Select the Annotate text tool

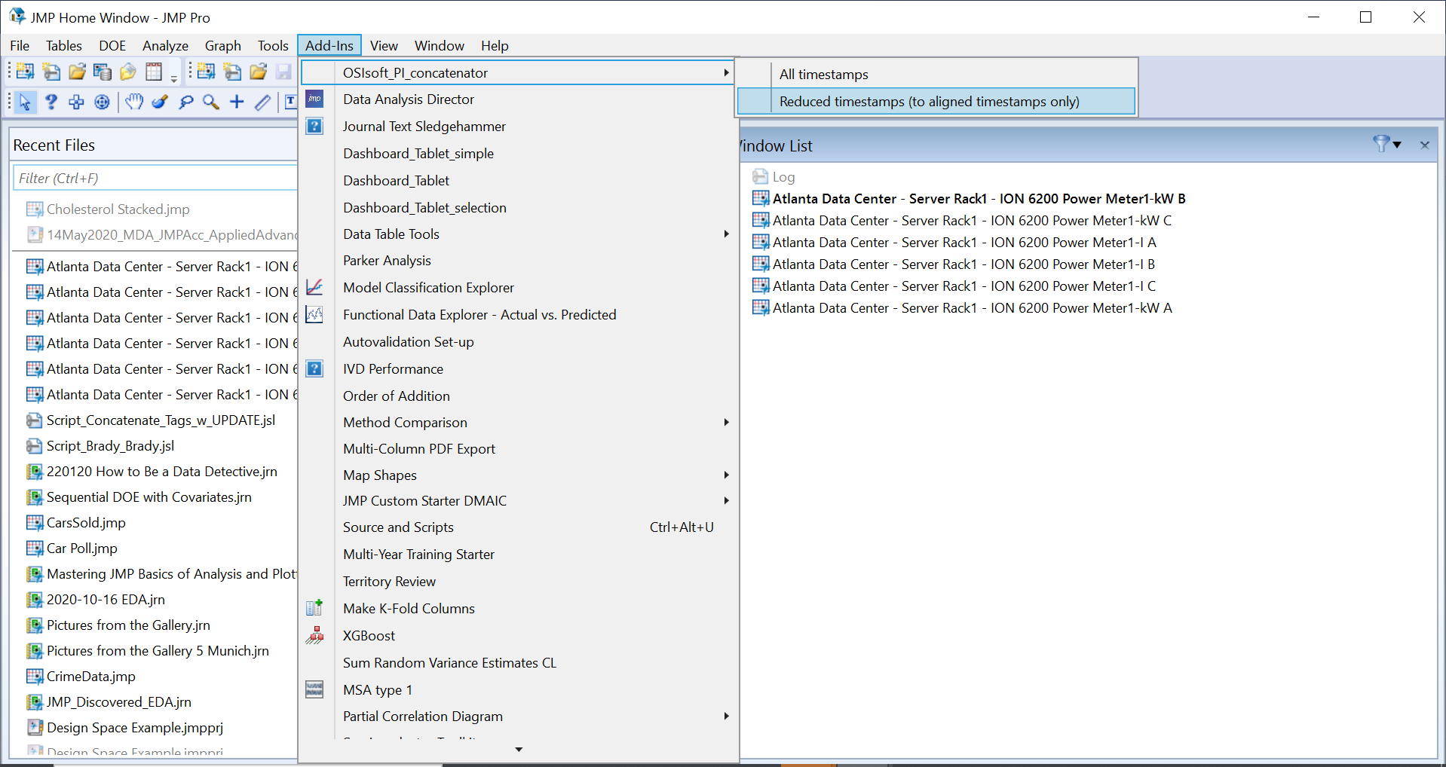tap(290, 102)
